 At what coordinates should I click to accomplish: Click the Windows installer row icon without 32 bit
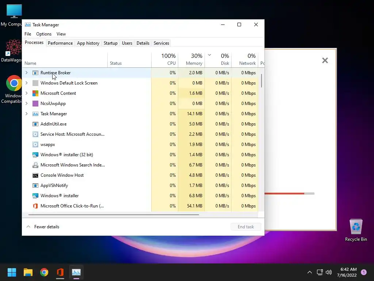(35, 196)
